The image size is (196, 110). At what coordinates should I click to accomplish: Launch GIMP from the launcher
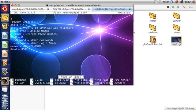[5, 27]
